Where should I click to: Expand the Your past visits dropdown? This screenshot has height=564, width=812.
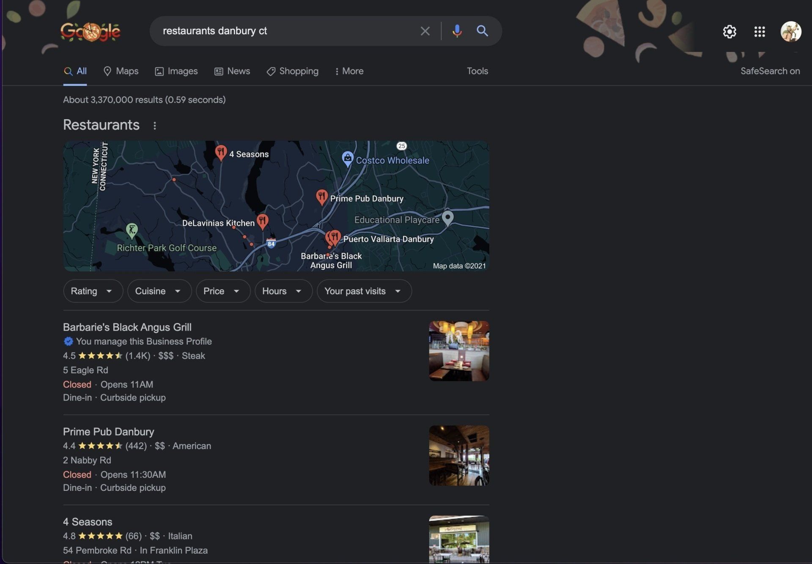[364, 291]
